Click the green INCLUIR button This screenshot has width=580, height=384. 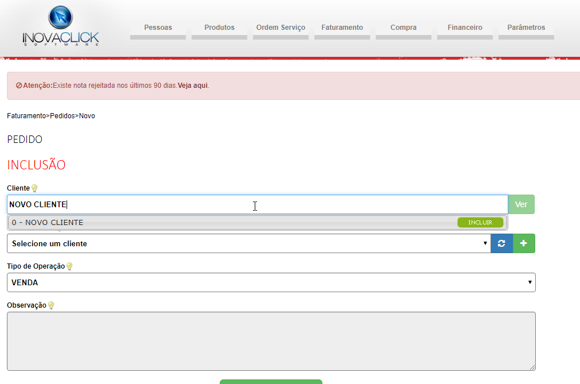(480, 223)
